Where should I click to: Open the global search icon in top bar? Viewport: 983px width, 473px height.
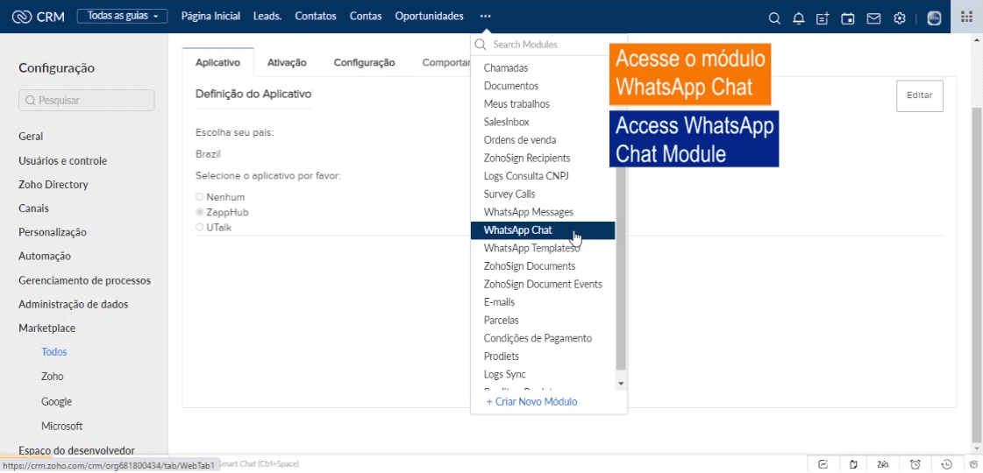point(774,18)
